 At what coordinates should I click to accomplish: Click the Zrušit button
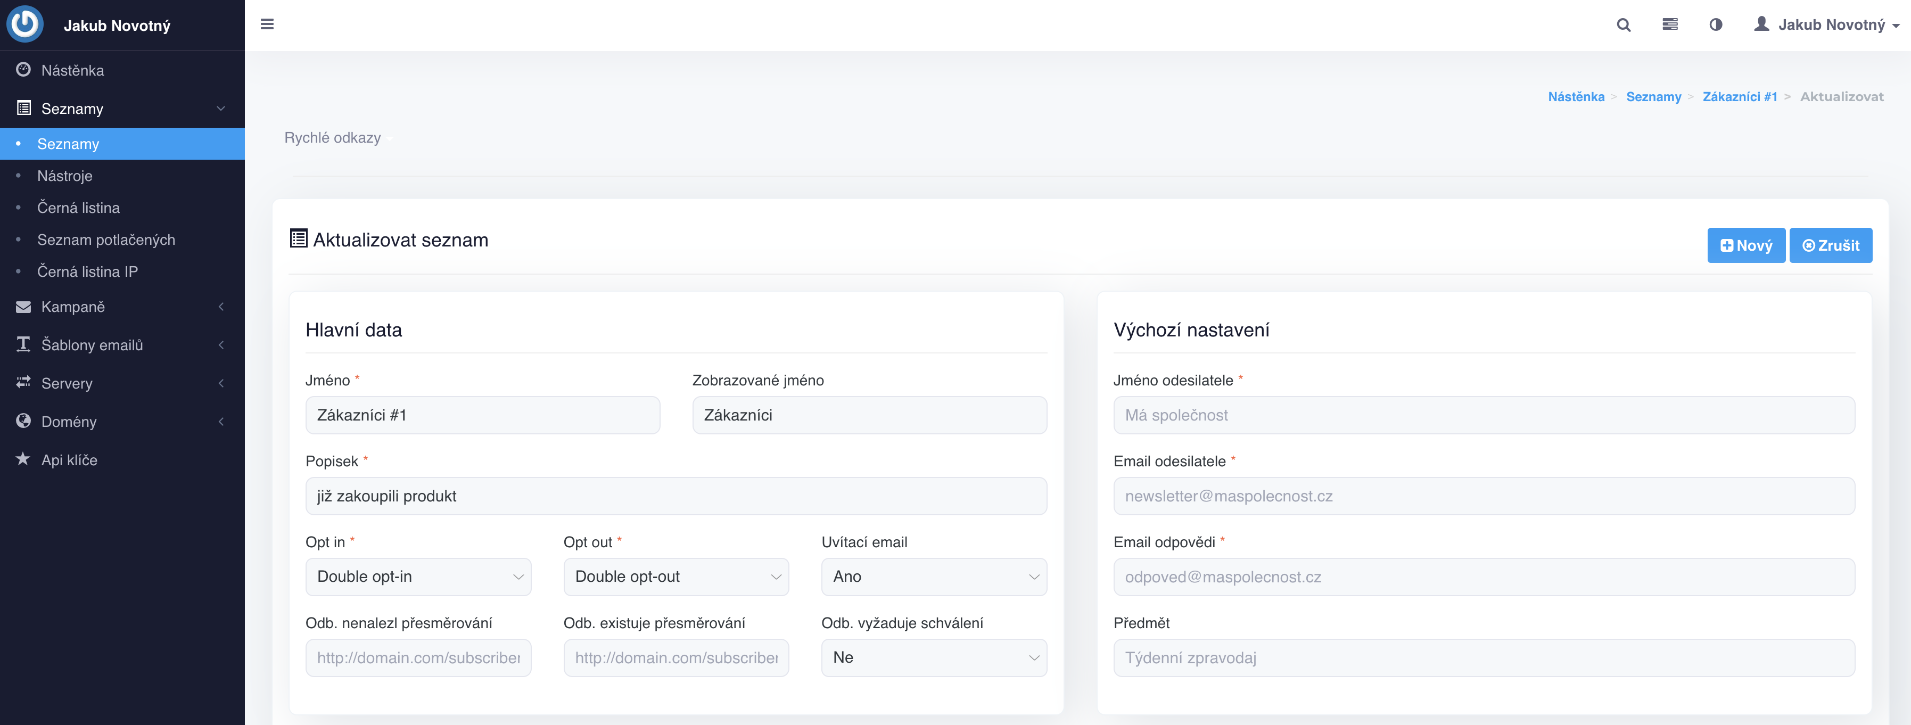(1830, 245)
